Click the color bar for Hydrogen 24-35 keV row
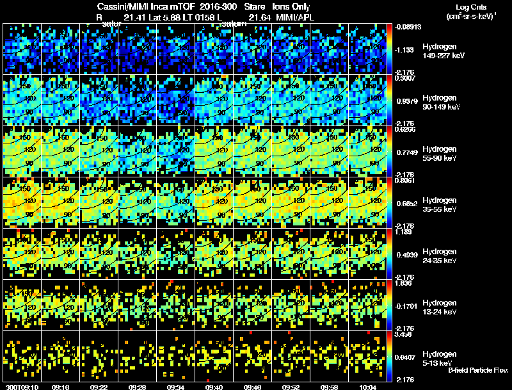The width and height of the screenshot is (512, 390). pyautogui.click(x=389, y=254)
